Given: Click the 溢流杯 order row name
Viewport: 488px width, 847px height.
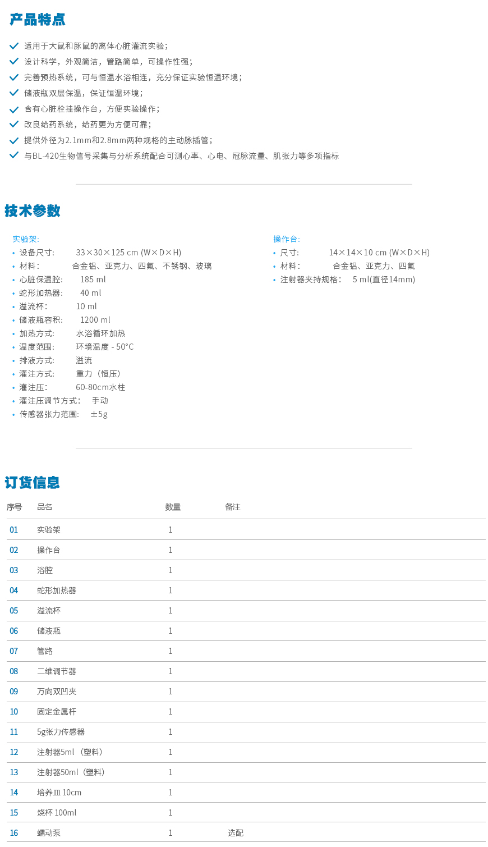Looking at the screenshot, I should coord(49,611).
